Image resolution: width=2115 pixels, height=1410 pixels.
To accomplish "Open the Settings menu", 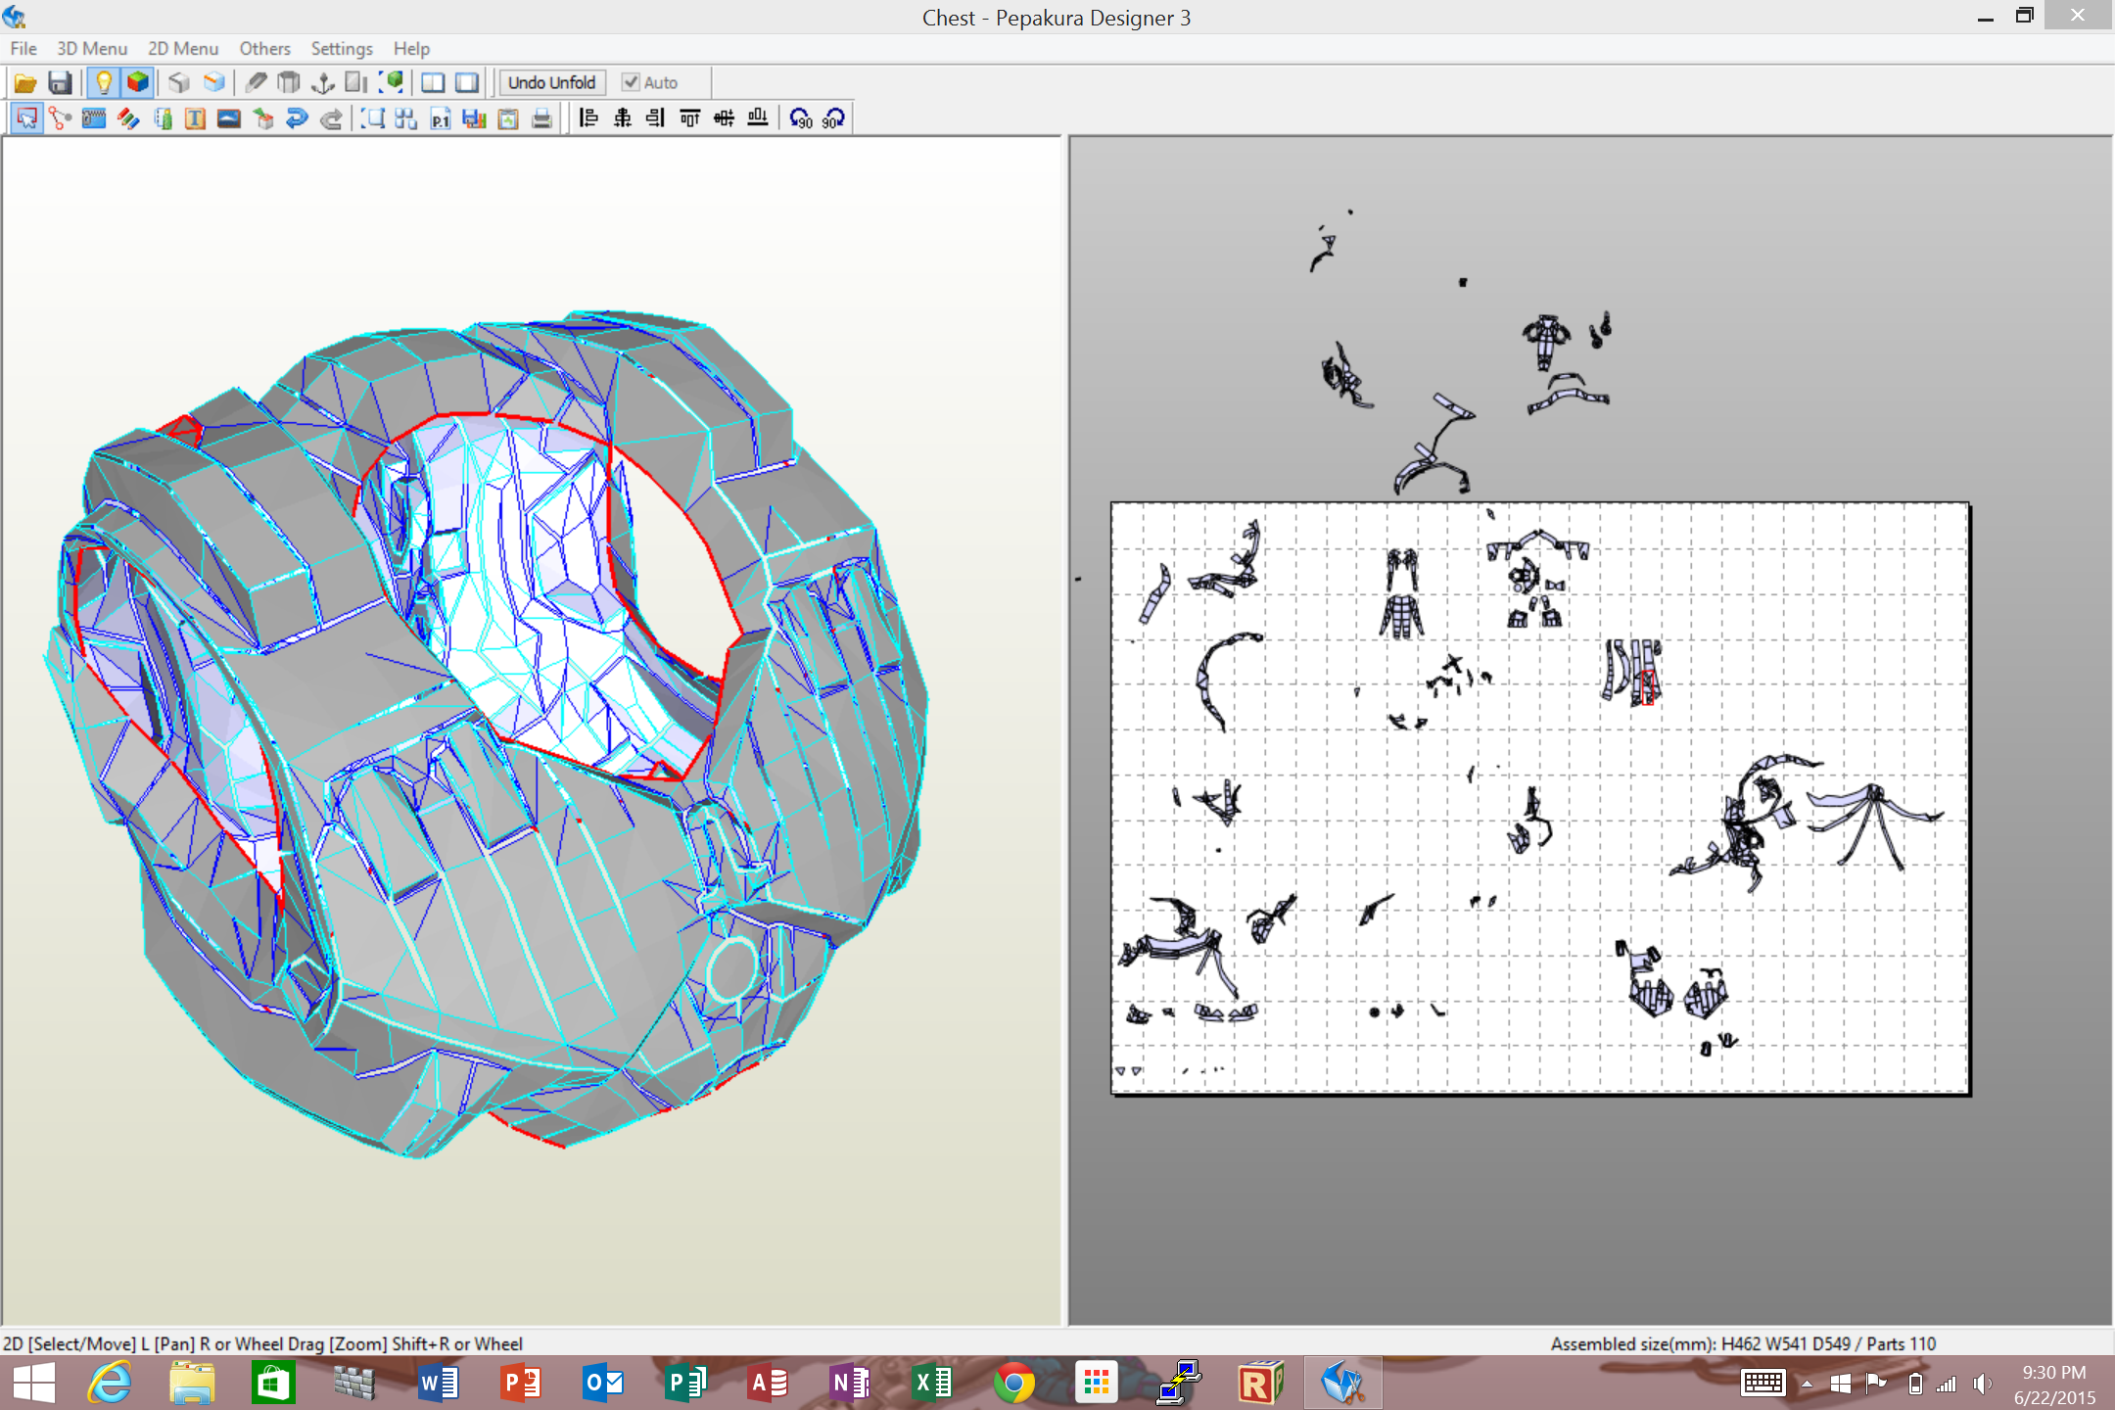I will click(342, 48).
